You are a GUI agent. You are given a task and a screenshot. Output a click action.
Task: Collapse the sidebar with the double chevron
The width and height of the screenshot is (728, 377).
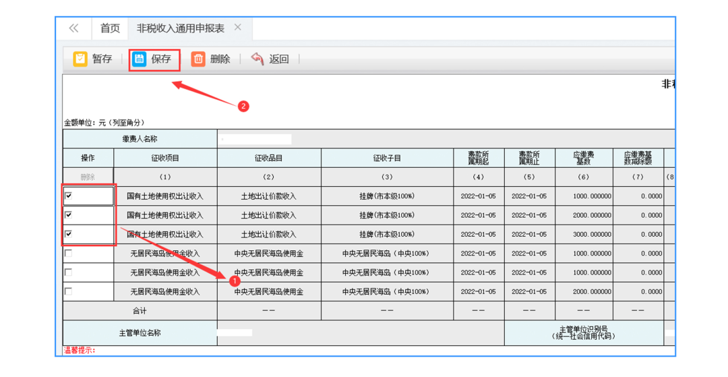pos(74,28)
